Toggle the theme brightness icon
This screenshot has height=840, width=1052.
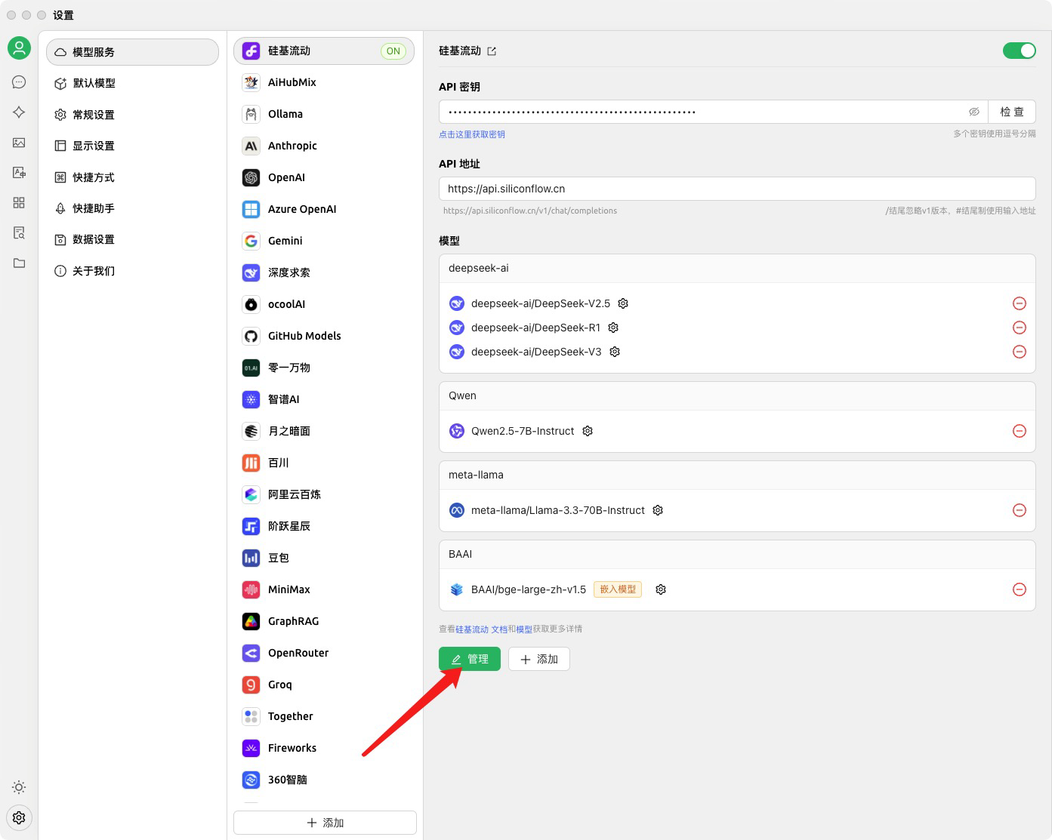point(19,787)
